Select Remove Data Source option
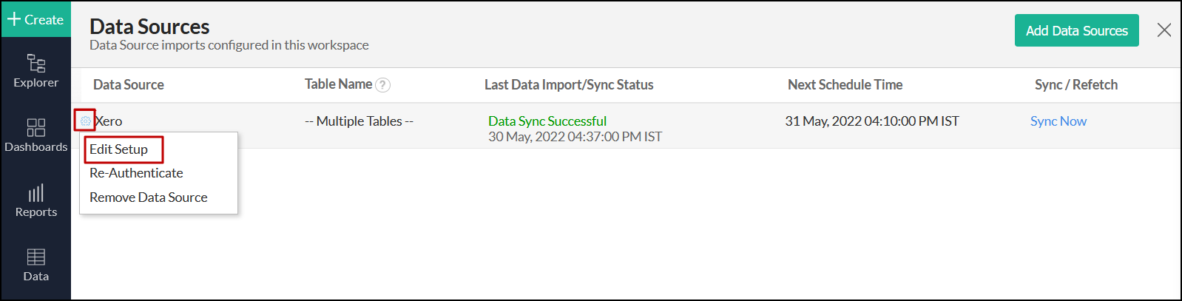 pos(148,197)
